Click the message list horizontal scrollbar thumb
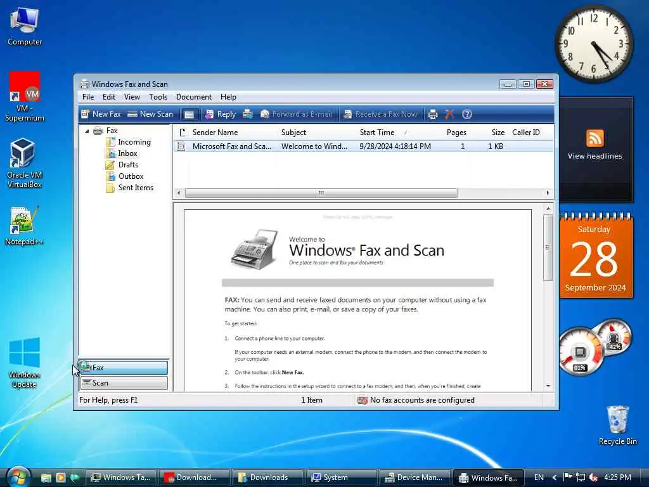Screen dimensions: 649x487 321,193
